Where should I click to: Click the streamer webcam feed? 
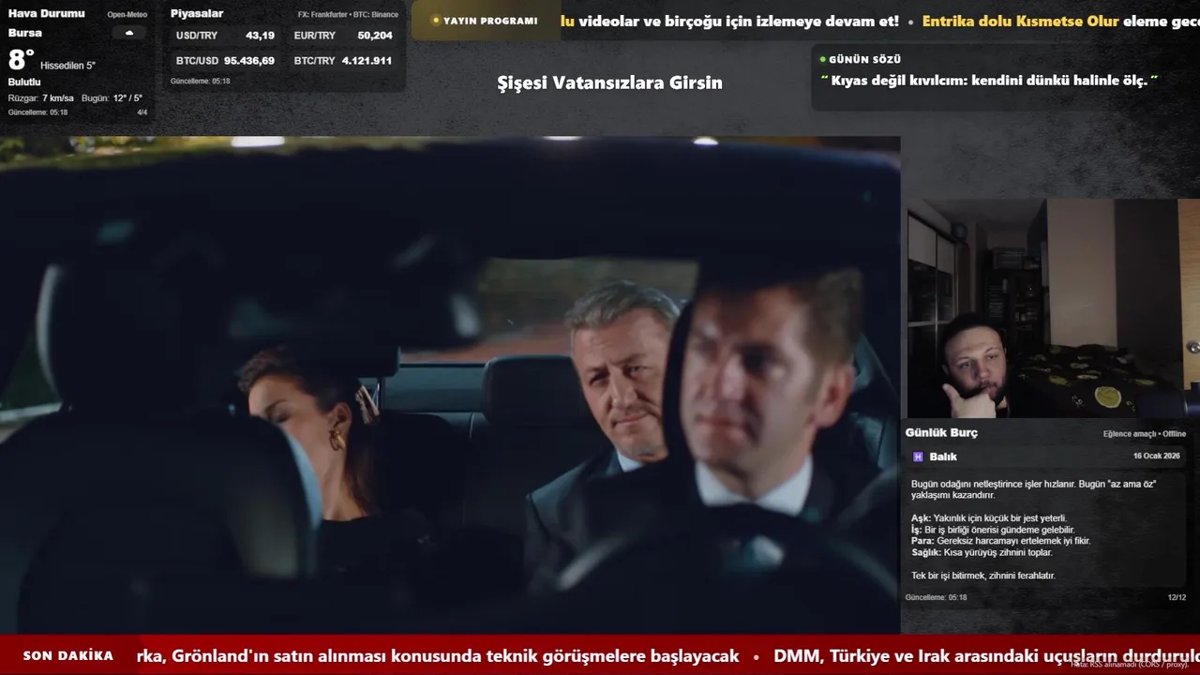(x=1053, y=308)
